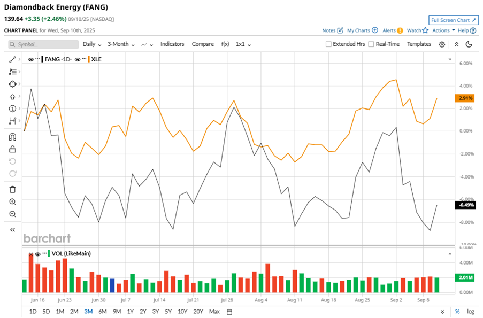Select the 6M time range
The image size is (483, 318).
[x=103, y=312]
